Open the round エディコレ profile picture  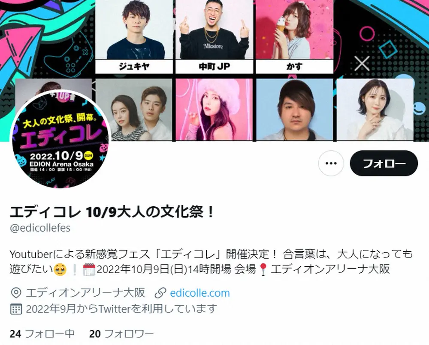click(60, 139)
